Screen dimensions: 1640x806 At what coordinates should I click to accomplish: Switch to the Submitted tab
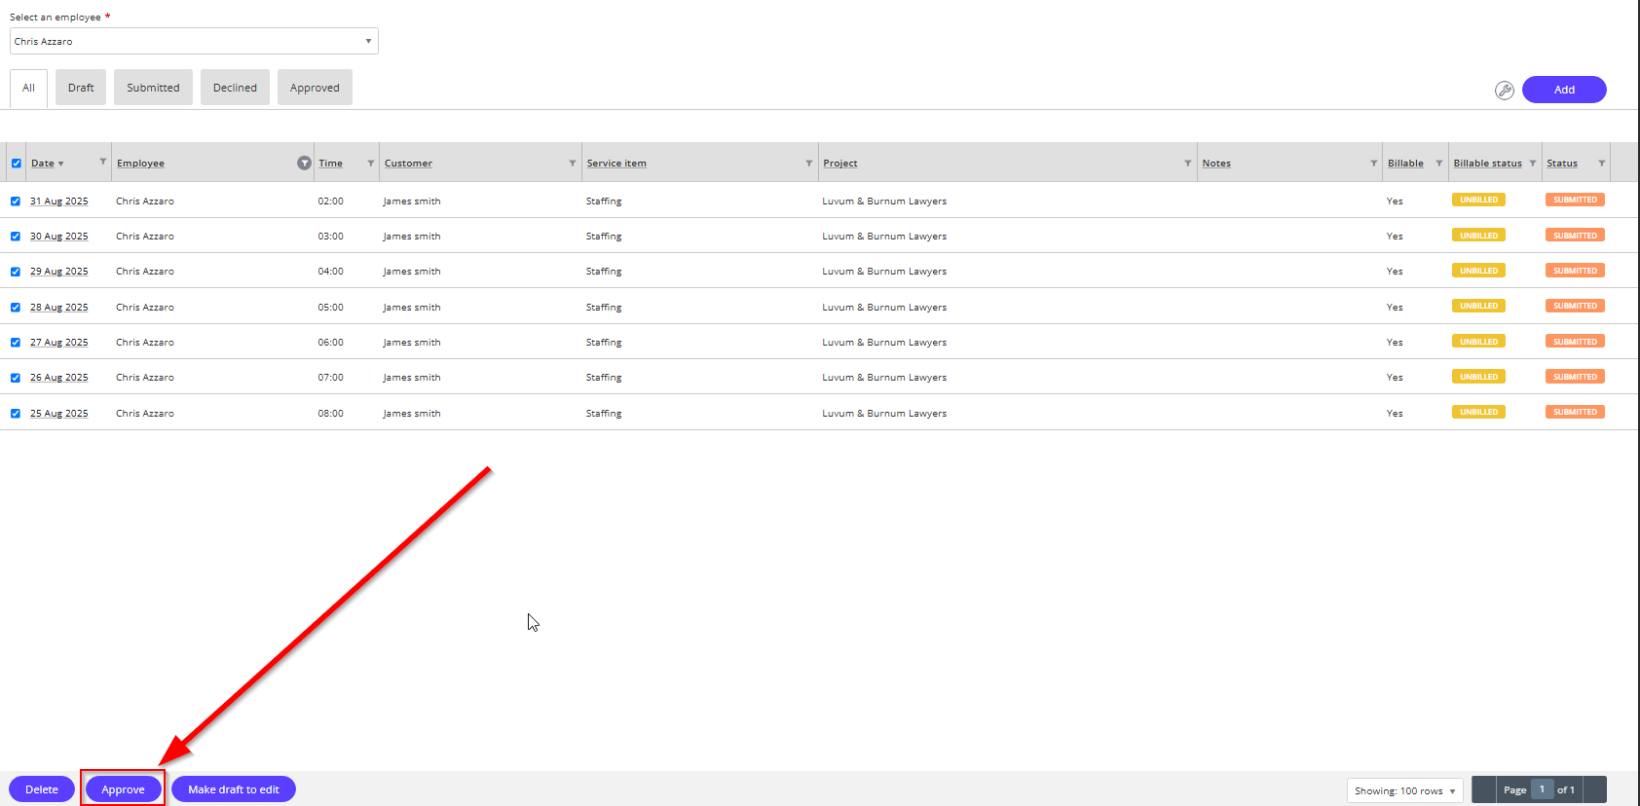coord(153,88)
